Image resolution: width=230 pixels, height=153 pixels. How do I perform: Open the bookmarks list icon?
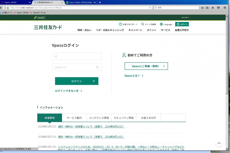207,8
